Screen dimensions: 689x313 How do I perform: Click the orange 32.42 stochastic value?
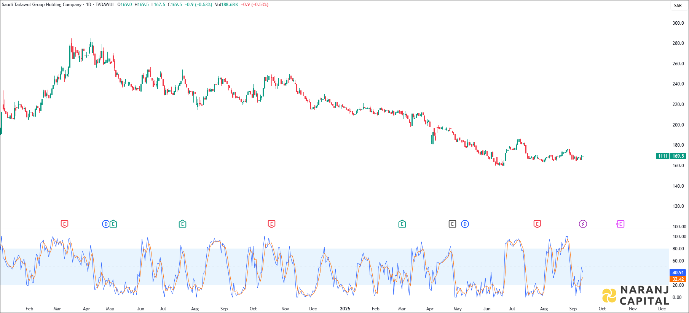[x=678, y=279]
